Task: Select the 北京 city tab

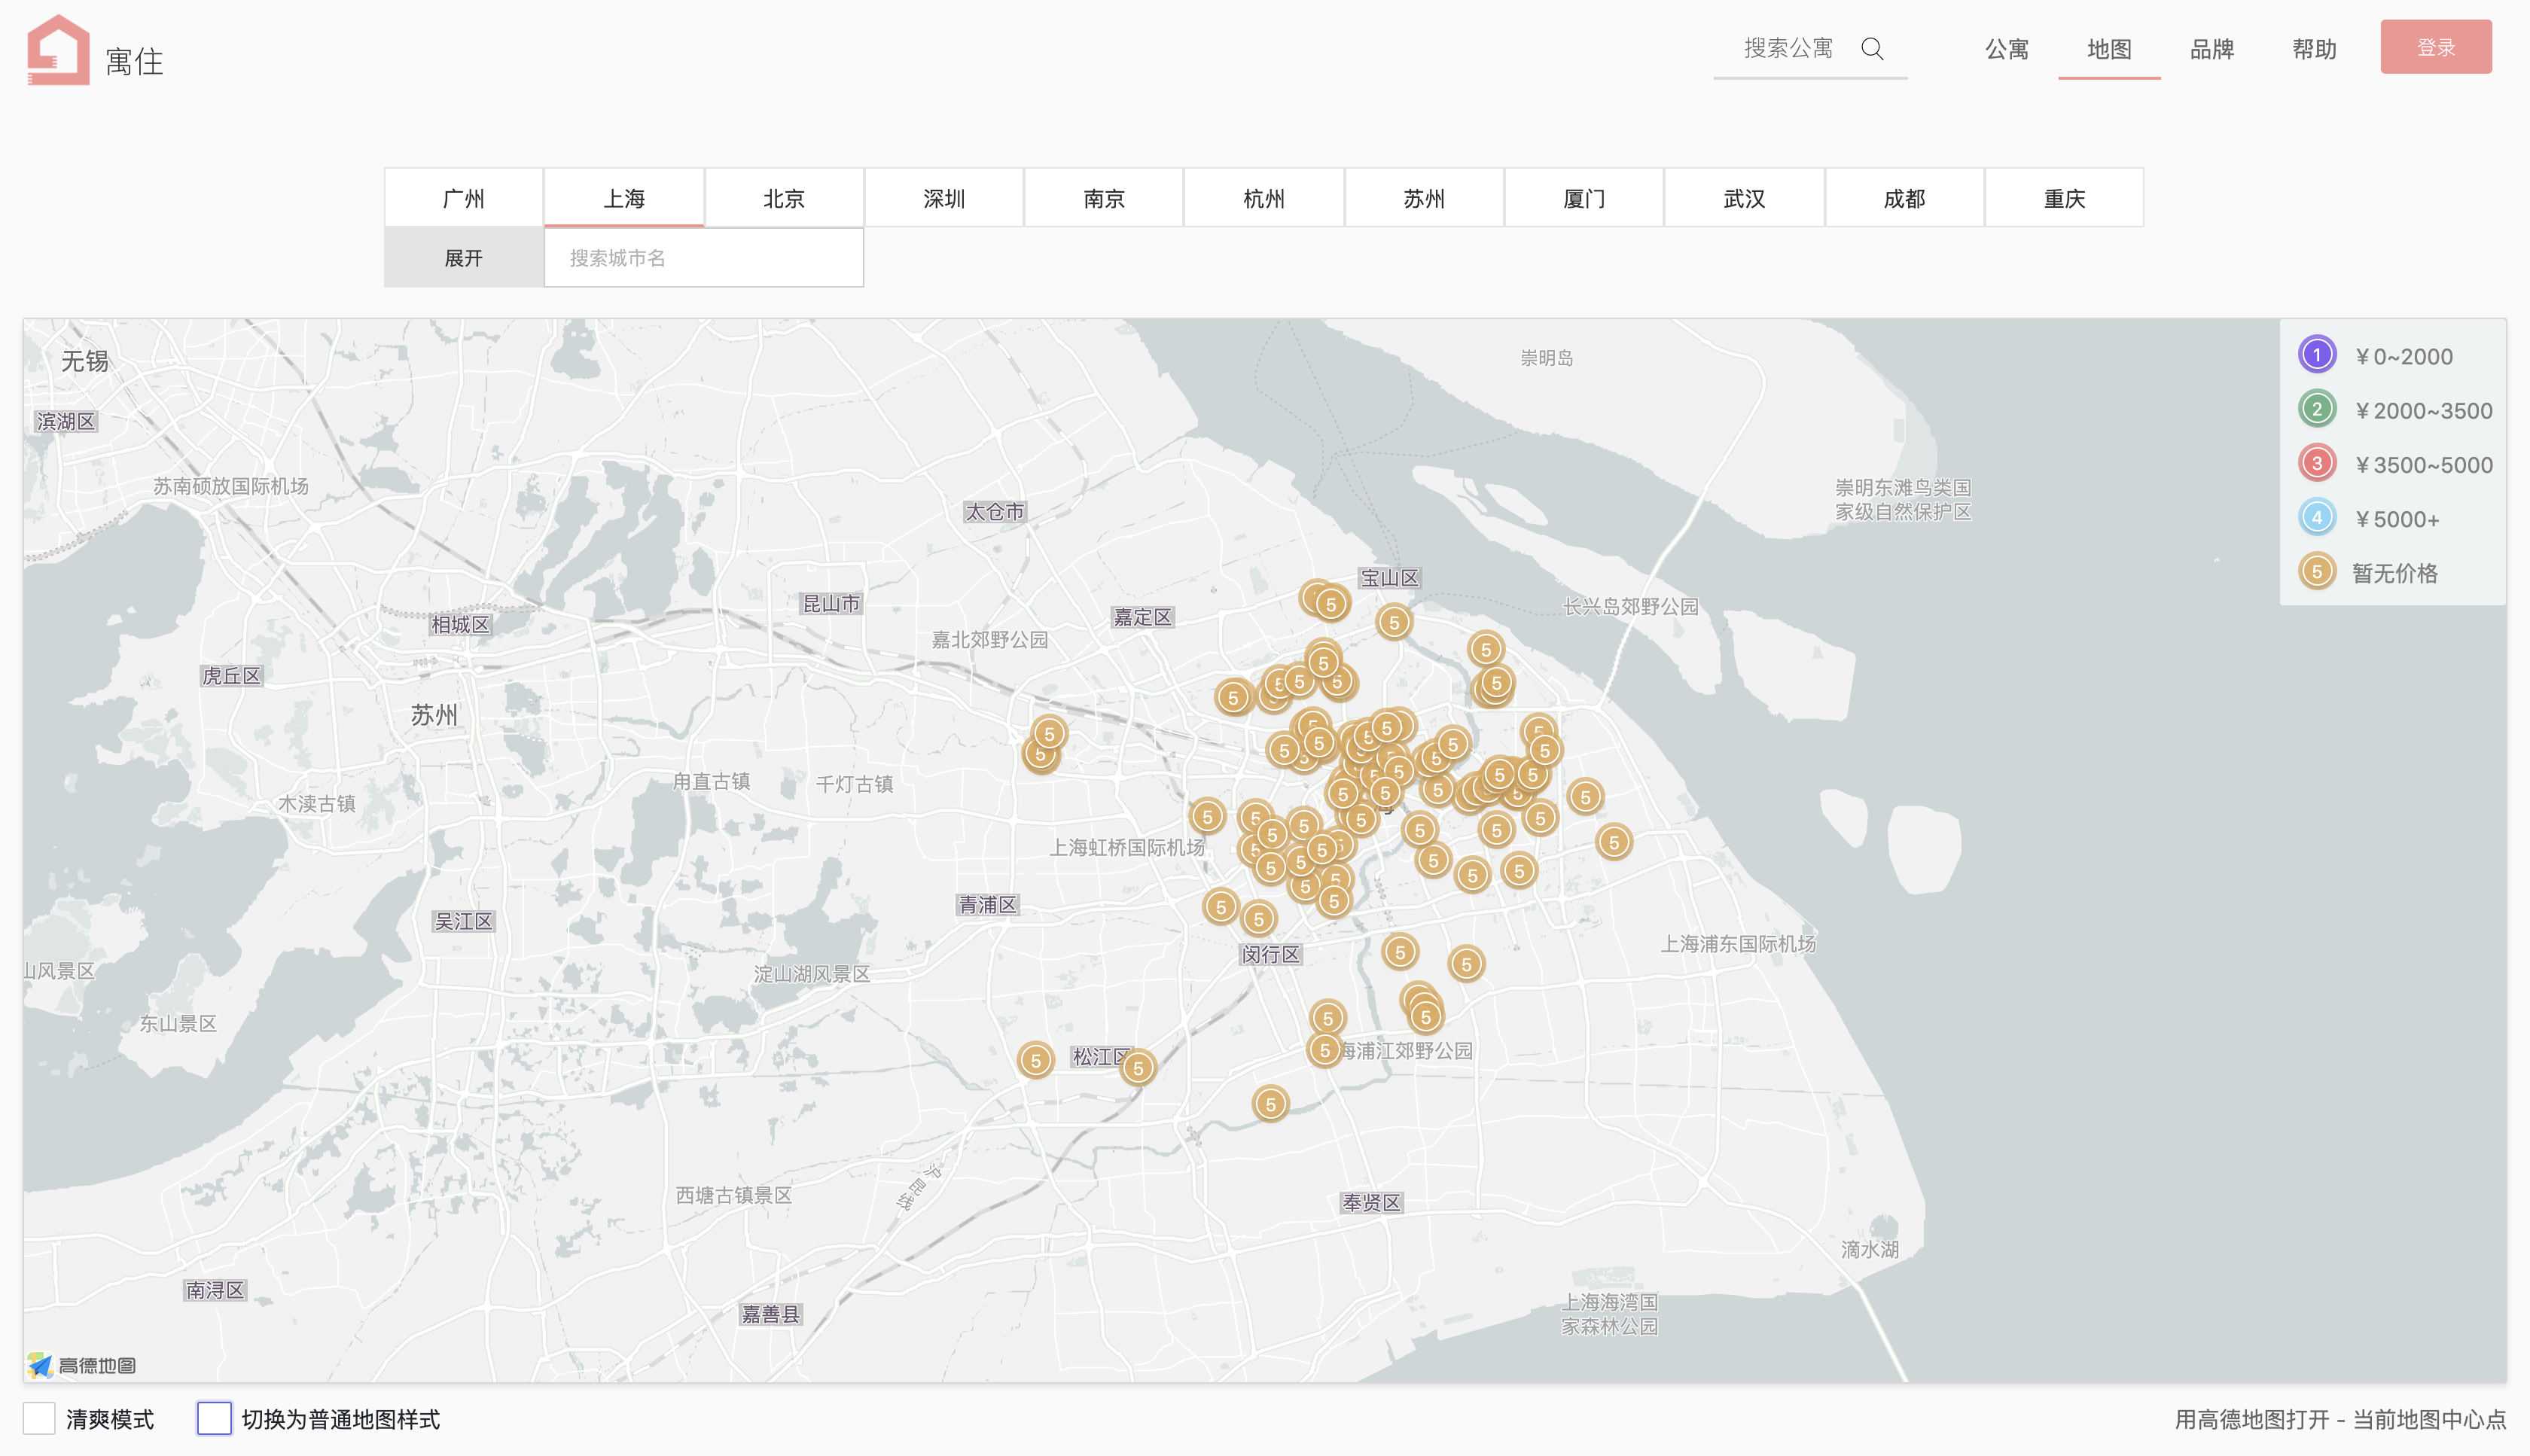Action: coord(783,198)
